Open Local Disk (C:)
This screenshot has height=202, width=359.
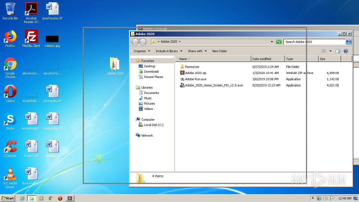pyautogui.click(x=151, y=125)
